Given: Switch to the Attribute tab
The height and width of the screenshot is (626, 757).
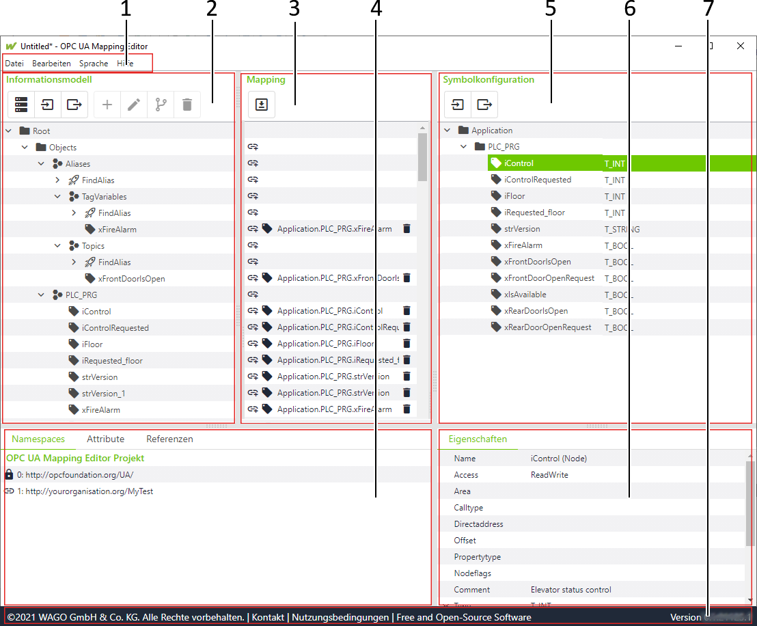Looking at the screenshot, I should [106, 439].
